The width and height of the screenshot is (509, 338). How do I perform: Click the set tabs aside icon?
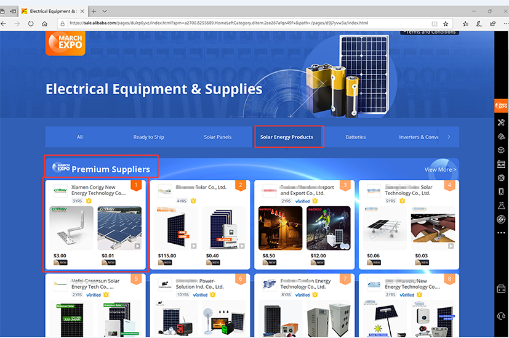13,11
